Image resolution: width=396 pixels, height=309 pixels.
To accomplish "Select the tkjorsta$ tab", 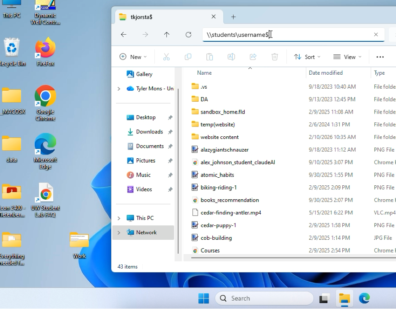I will click(x=169, y=17).
